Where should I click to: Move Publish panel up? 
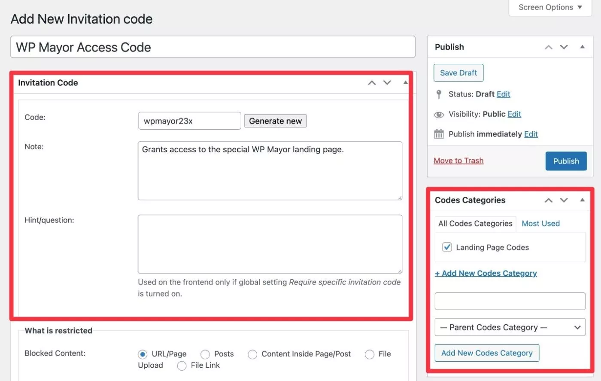coord(549,47)
